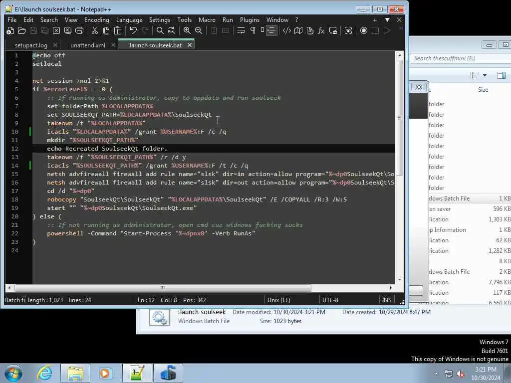Open the Function List fx icon
The width and height of the screenshot is (511, 383).
point(321,30)
